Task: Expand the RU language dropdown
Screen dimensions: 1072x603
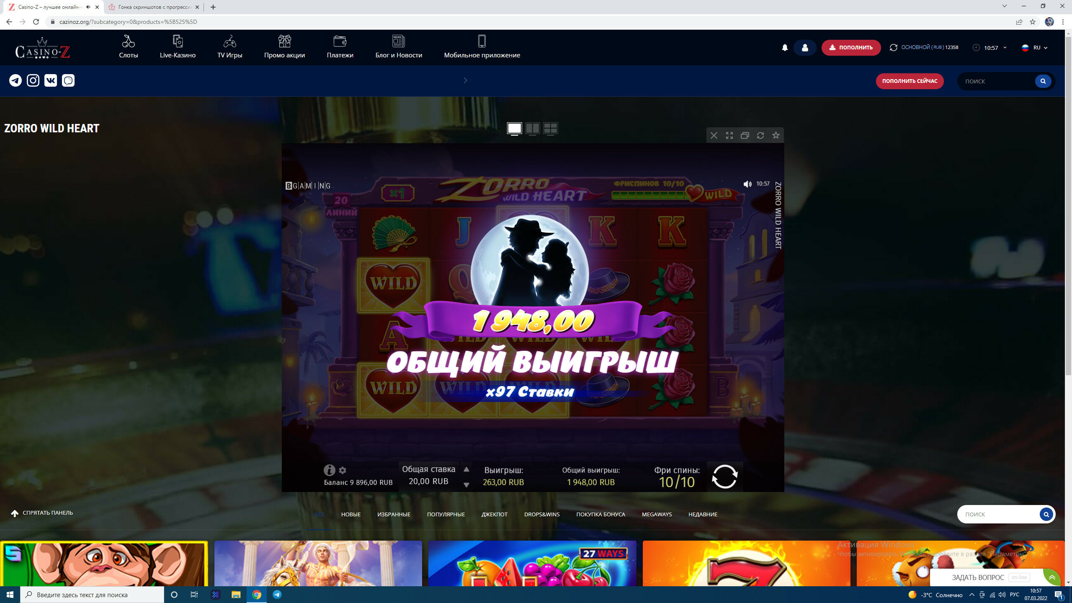Action: 1035,48
